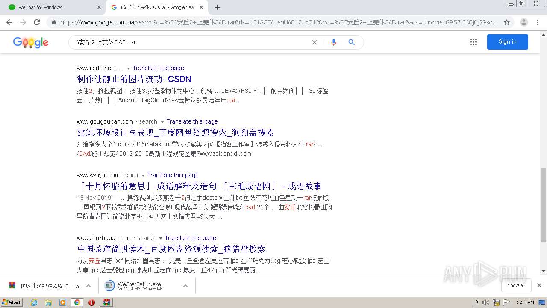Expand options for wzsym.com result

click(x=143, y=175)
